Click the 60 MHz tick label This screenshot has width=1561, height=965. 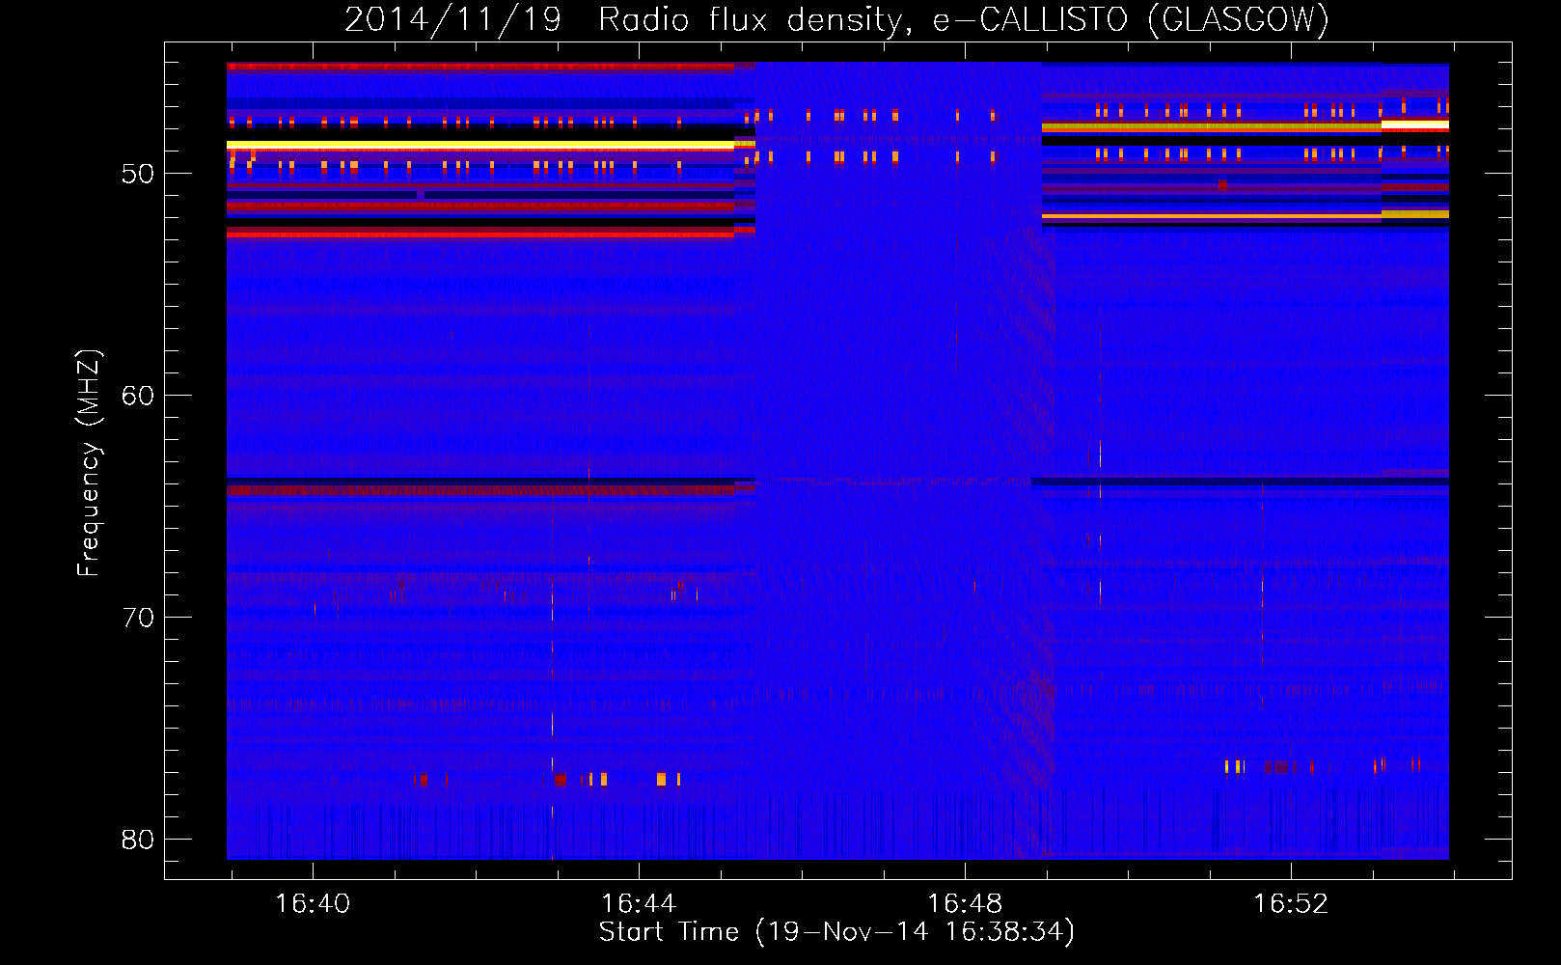click(138, 396)
